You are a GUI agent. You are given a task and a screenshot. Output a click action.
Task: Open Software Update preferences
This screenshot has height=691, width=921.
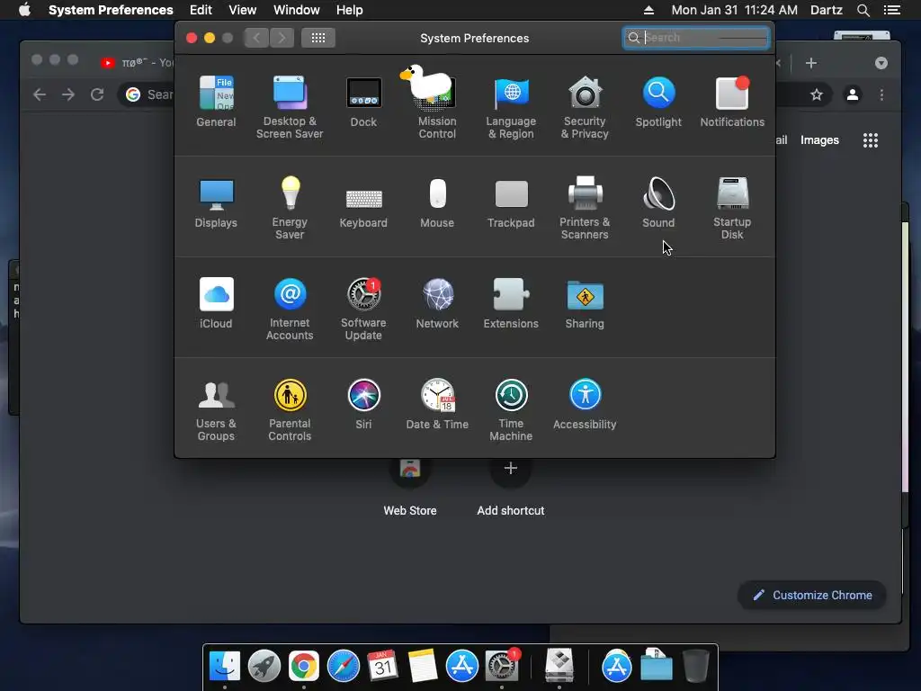(363, 310)
